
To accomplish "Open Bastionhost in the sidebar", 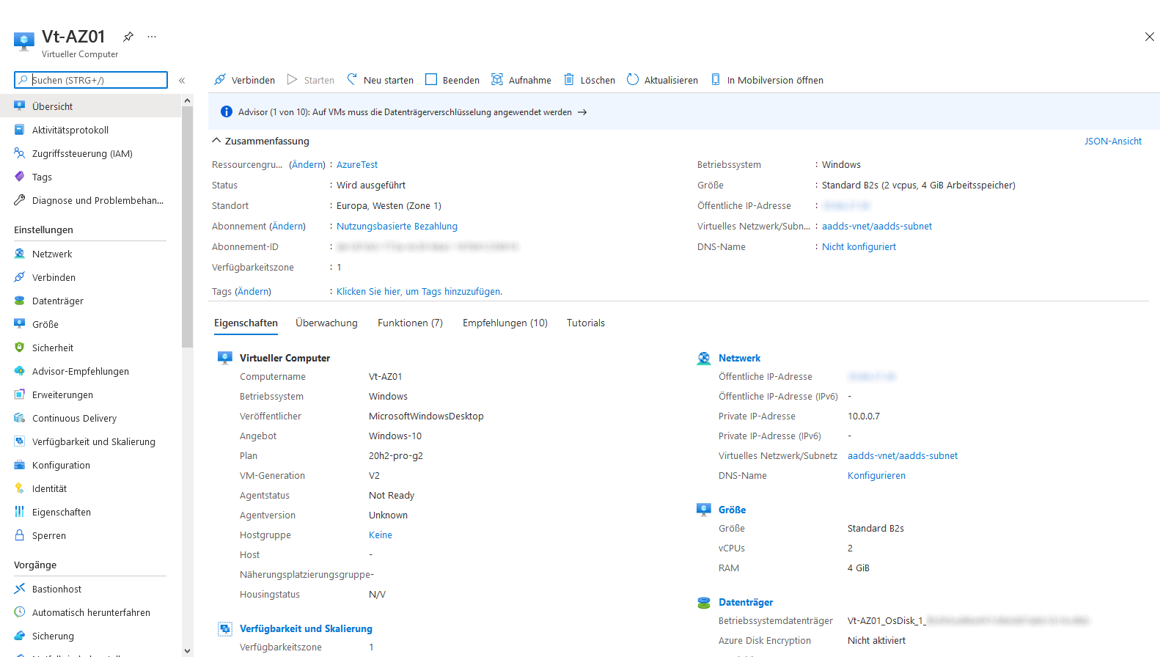I will [90, 589].
